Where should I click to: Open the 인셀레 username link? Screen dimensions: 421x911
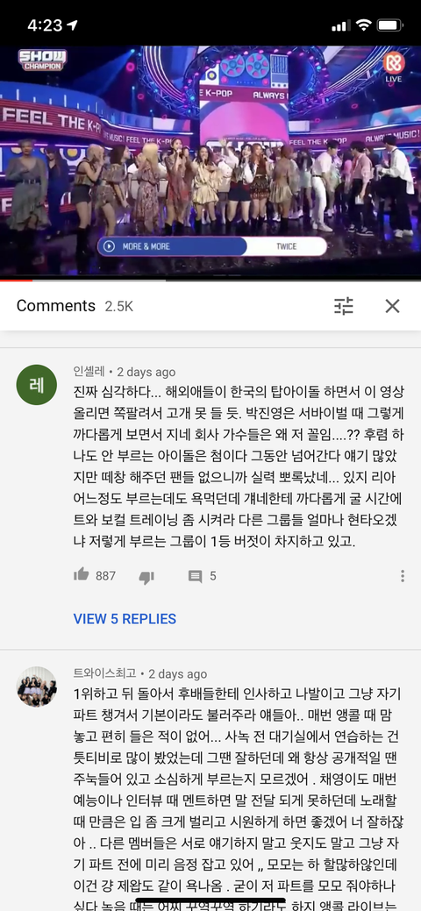click(x=89, y=372)
